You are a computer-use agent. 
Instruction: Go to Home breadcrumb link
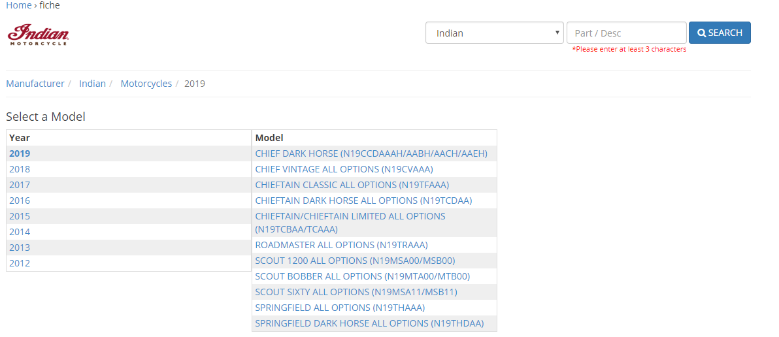[x=18, y=5]
